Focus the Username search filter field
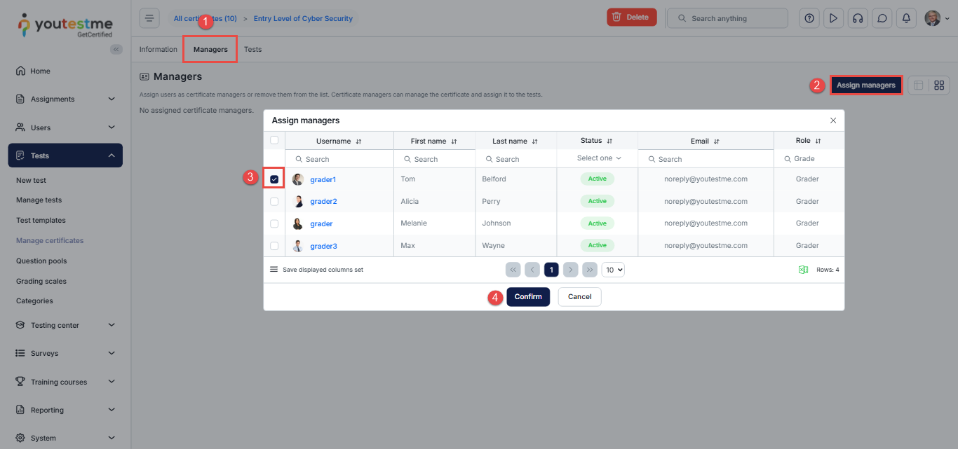958x449 pixels. coord(339,159)
